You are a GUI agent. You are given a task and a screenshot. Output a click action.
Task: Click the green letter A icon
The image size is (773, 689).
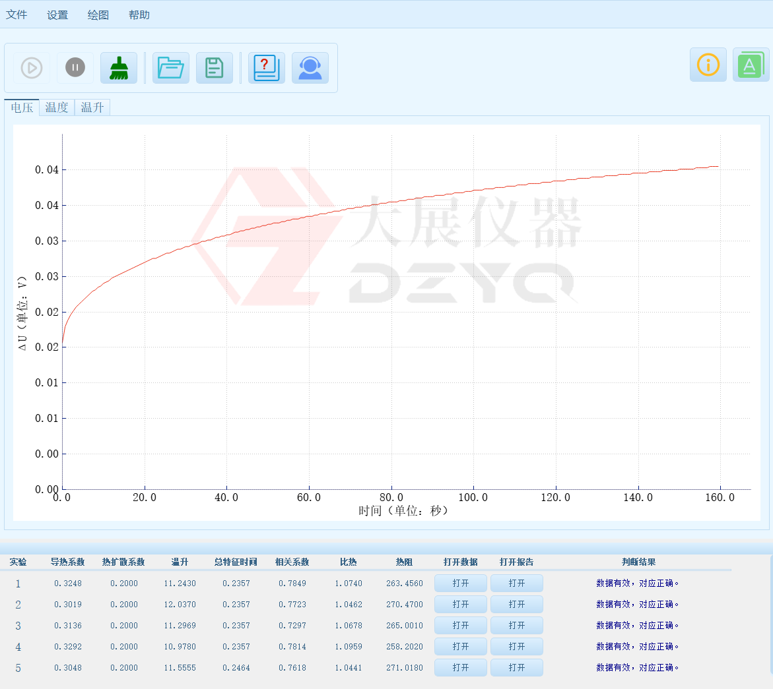(x=751, y=65)
